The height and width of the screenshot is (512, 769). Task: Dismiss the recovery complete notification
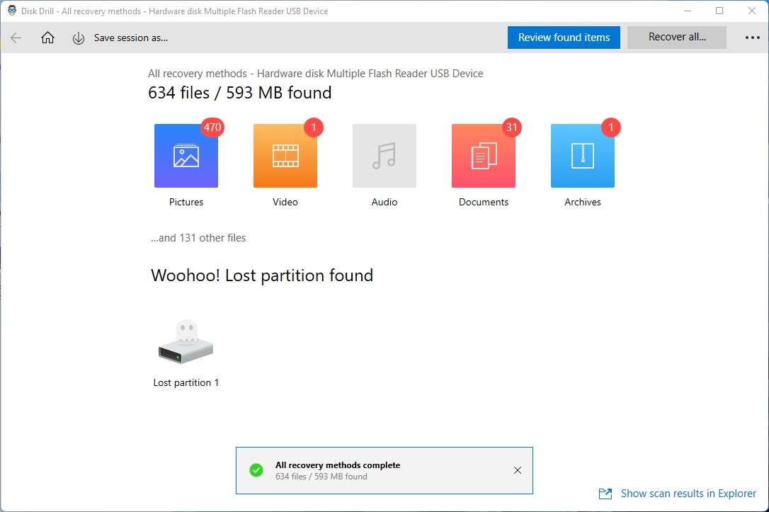pos(518,470)
